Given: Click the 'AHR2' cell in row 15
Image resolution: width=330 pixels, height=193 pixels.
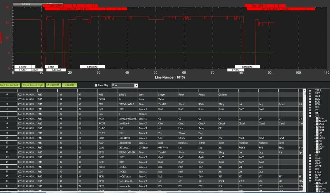Looking at the screenshot, I should [107, 167].
